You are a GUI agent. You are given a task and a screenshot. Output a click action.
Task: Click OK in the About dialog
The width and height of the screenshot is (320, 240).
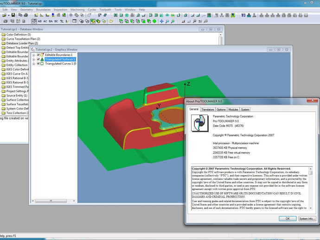(288, 219)
